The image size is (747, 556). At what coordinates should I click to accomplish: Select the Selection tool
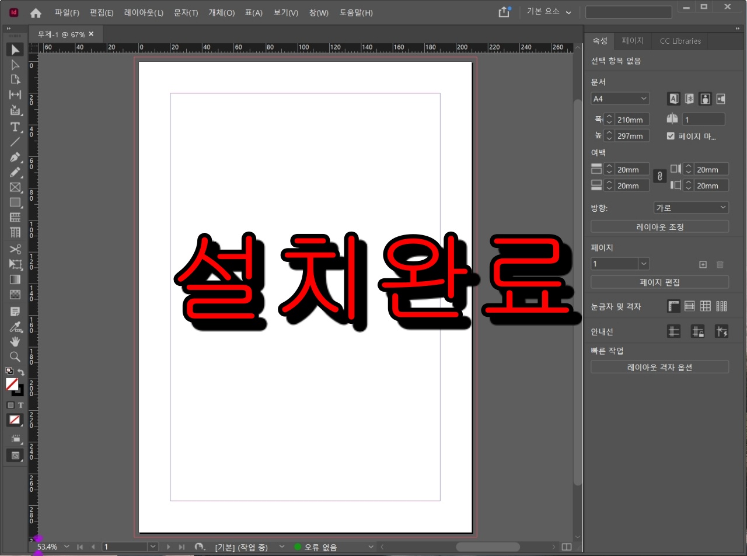click(x=15, y=50)
